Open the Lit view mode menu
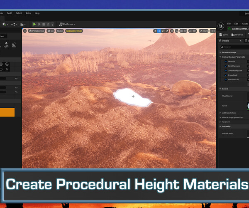The width and height of the screenshot is (249, 208). tap(51, 31)
